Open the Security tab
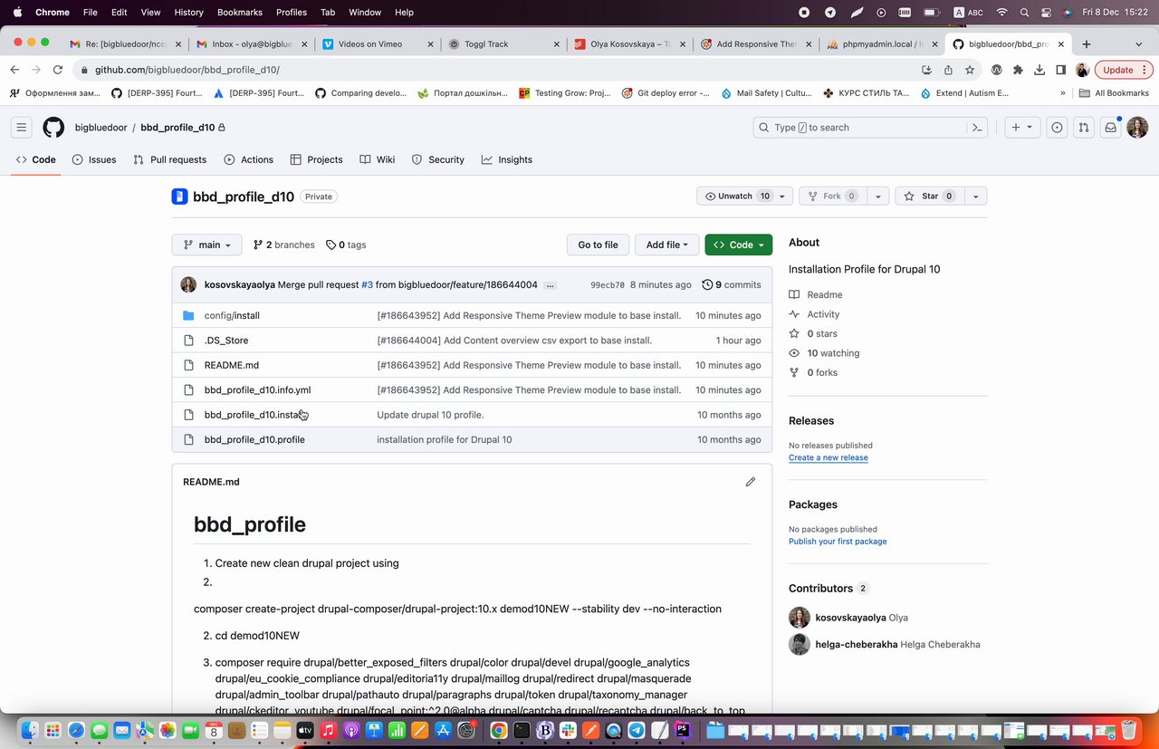The height and width of the screenshot is (749, 1159). [437, 159]
